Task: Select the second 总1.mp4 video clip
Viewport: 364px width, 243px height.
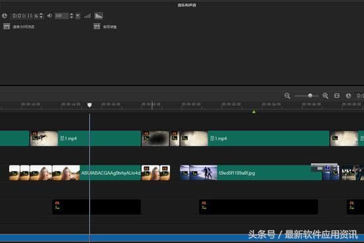Action: click(255, 138)
